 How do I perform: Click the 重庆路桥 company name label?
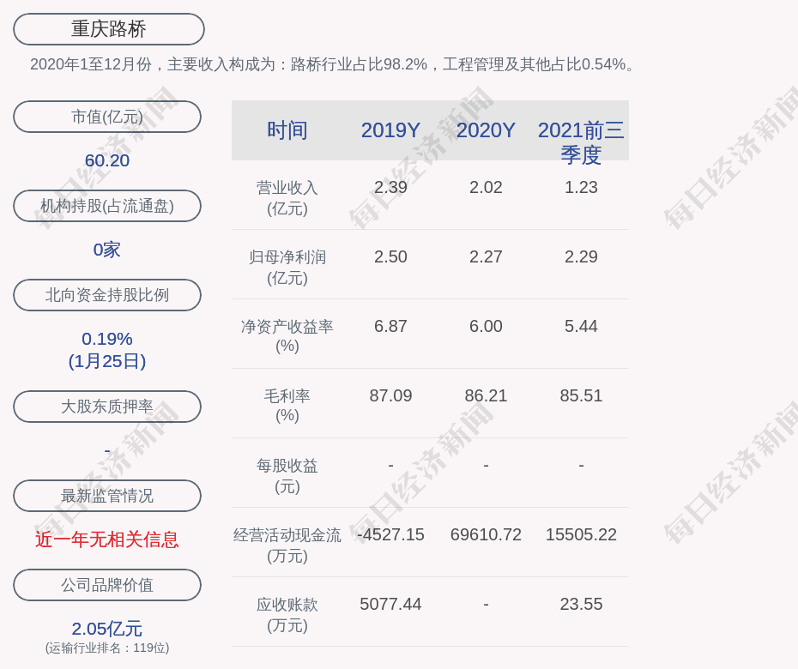pos(108,29)
